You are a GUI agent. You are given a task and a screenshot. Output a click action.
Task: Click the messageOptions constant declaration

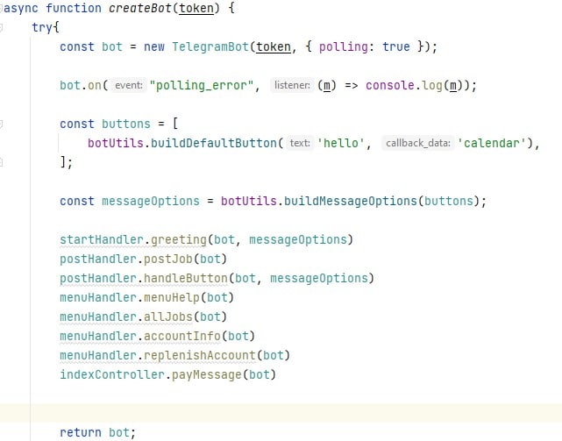point(151,201)
